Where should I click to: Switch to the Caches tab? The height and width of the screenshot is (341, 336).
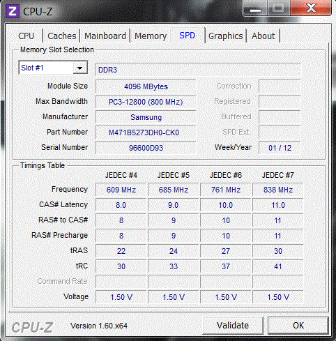[61, 36]
